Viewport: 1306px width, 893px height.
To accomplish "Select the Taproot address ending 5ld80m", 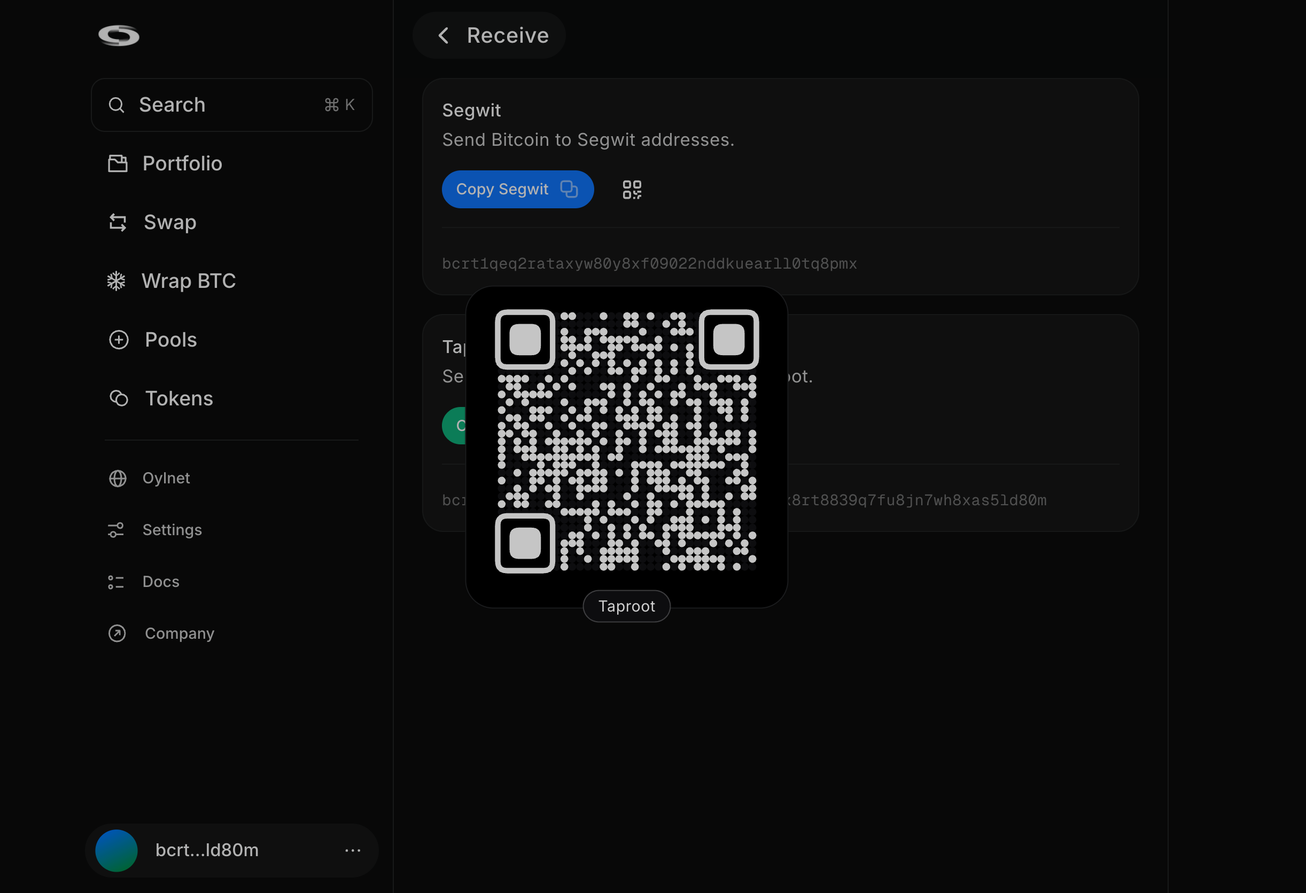I will coord(917,500).
